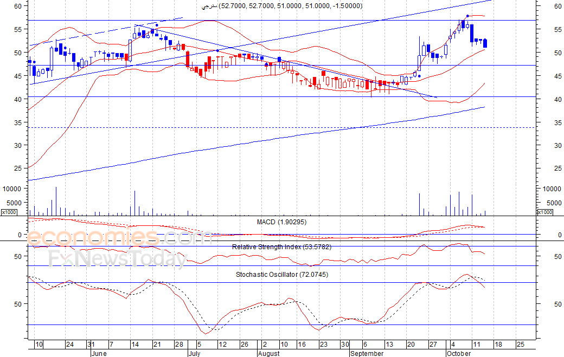
Task: Click the 60 price label on right axis
Action: tap(558, 6)
